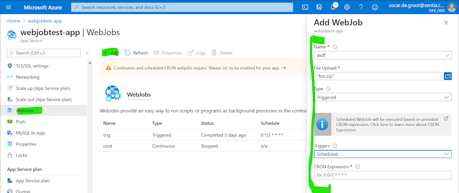Click Logs in the WebJobs toolbar

coord(197,53)
